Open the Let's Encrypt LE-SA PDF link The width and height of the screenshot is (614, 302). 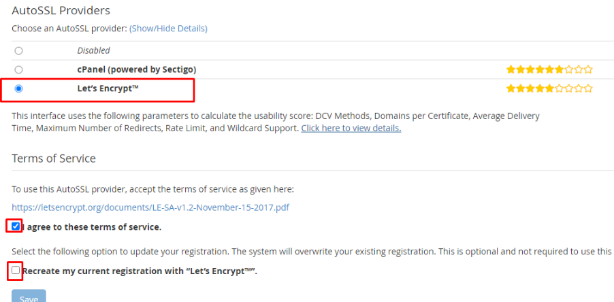150,207
